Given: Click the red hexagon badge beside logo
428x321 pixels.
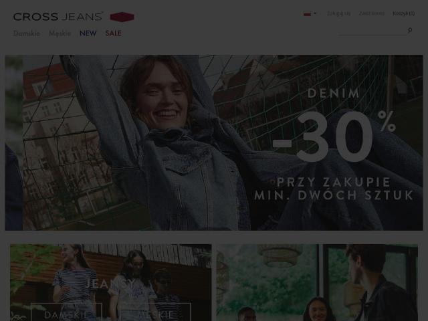Looking at the screenshot, I should [122, 17].
